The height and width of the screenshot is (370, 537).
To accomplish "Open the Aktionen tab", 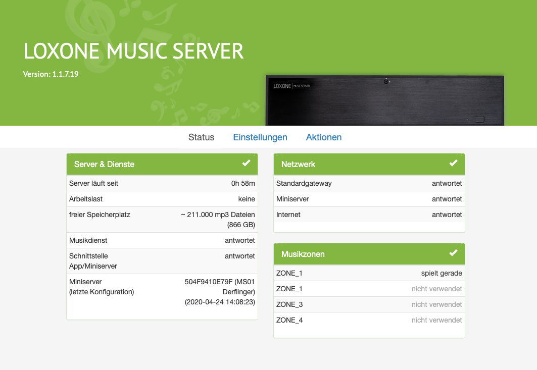I will (x=324, y=137).
